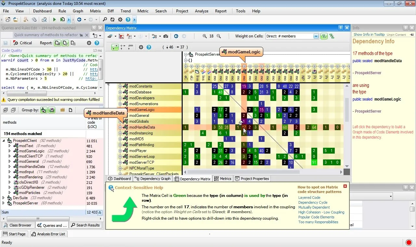Click the file page icon next to Group by
The height and width of the screenshot is (247, 416).
point(70,110)
